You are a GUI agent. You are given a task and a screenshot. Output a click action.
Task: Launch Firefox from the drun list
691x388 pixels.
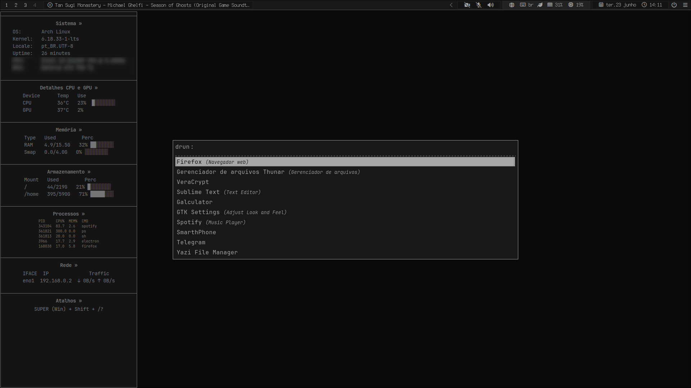(345, 162)
